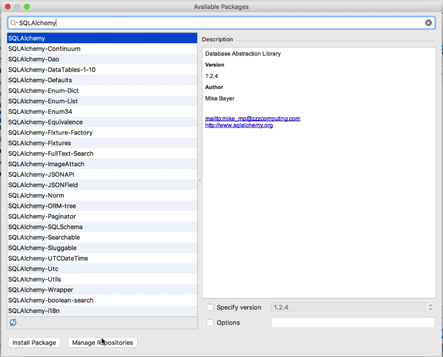Image resolution: width=443 pixels, height=357 pixels.
Task: Refresh the package list
Action: point(13,322)
